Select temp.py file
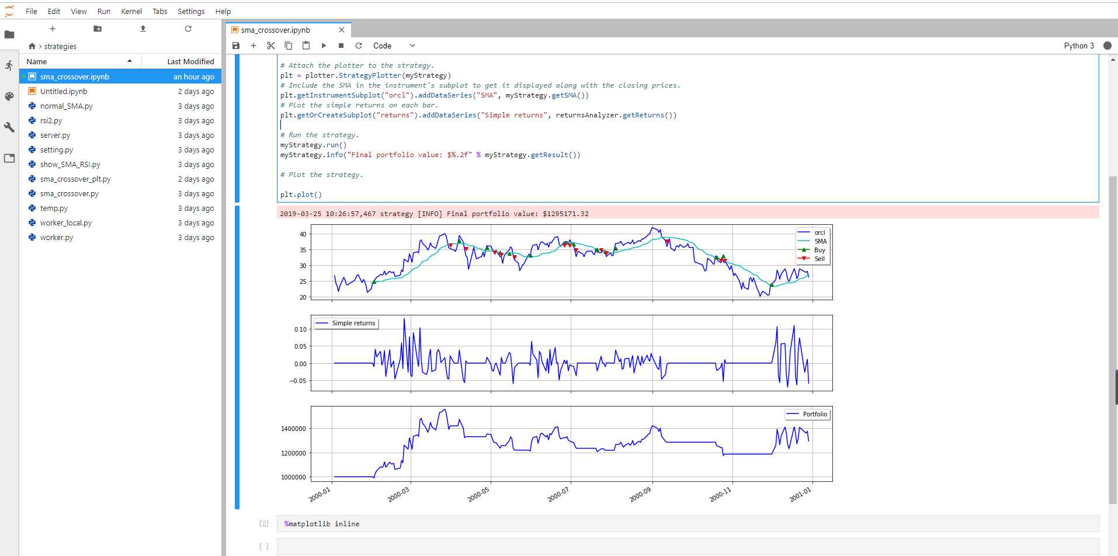The image size is (1118, 556). coord(120,208)
